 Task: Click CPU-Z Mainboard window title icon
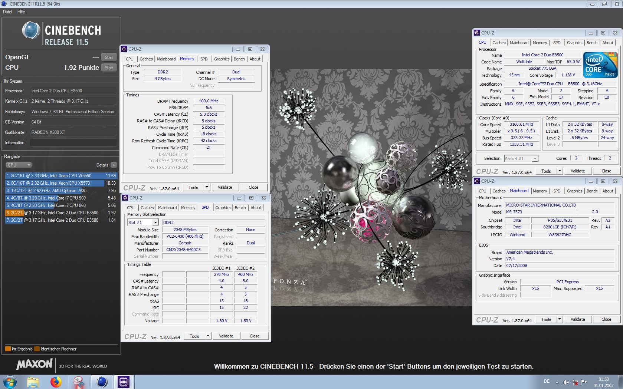[477, 181]
